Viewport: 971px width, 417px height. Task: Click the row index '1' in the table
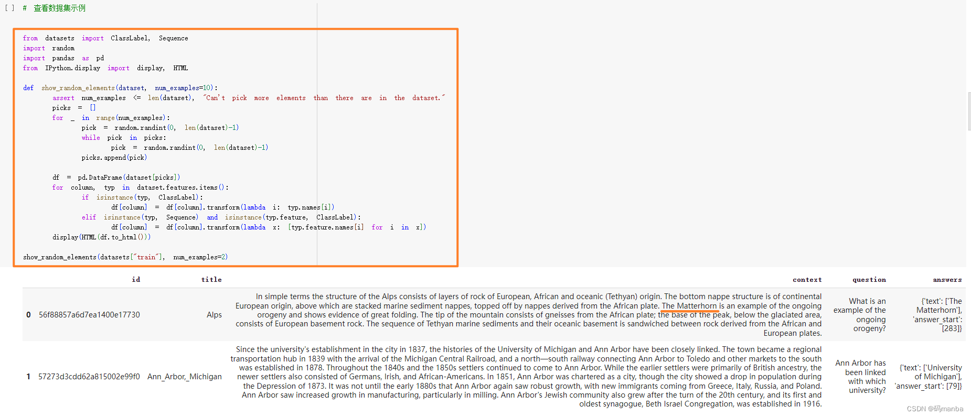tap(28, 377)
